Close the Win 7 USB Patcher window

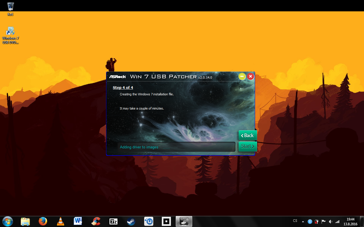pos(250,76)
